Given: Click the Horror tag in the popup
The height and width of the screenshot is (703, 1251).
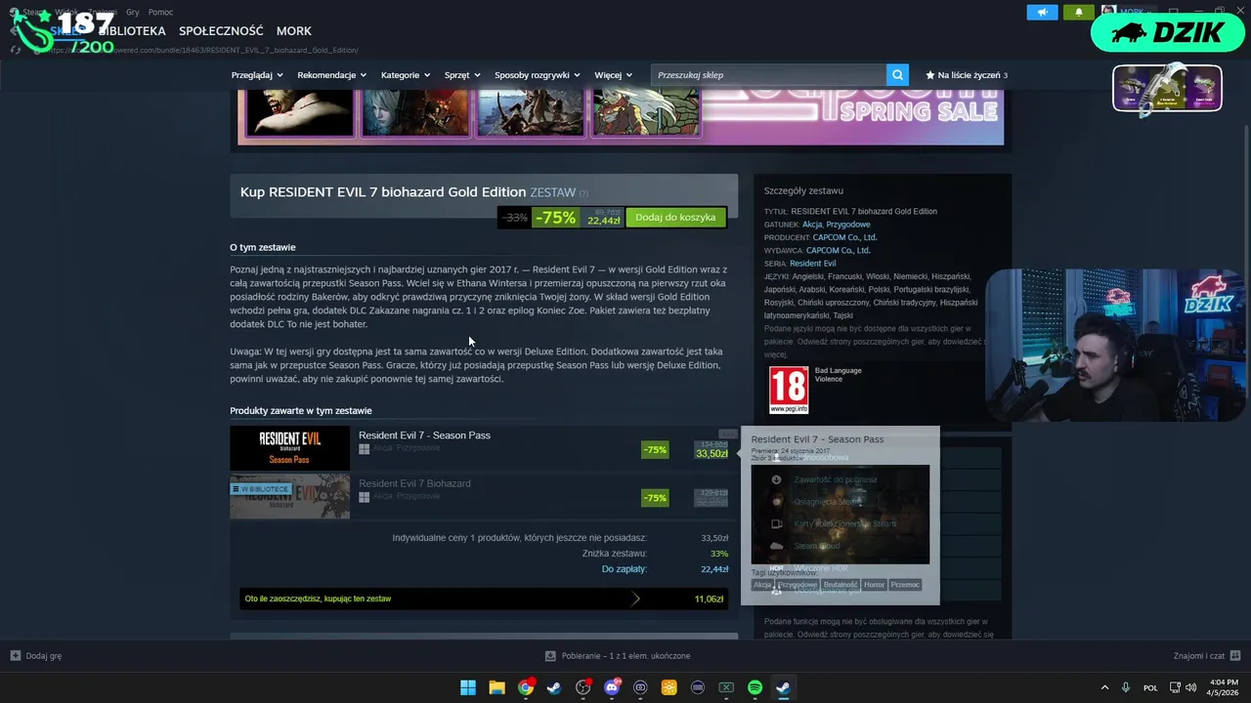Looking at the screenshot, I should click(x=874, y=585).
